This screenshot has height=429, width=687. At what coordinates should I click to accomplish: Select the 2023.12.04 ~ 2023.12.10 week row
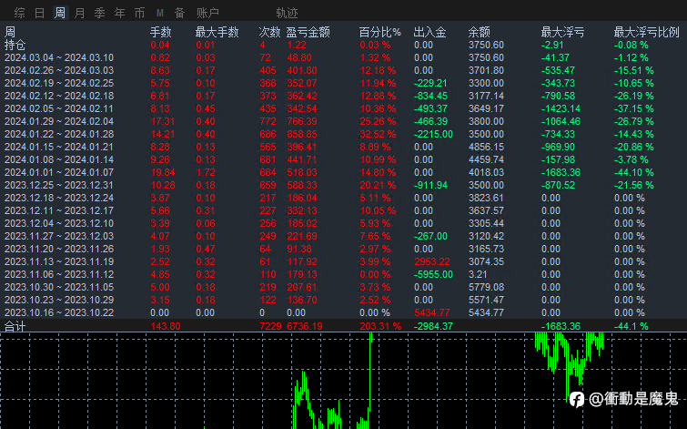(x=344, y=223)
